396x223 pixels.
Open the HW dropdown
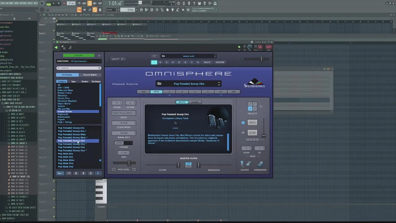tap(154, 56)
